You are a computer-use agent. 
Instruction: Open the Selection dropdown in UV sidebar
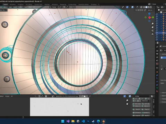[146, 101]
